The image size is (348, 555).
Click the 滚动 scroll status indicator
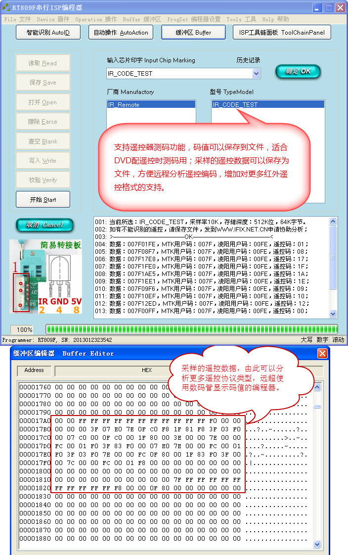coord(339,340)
